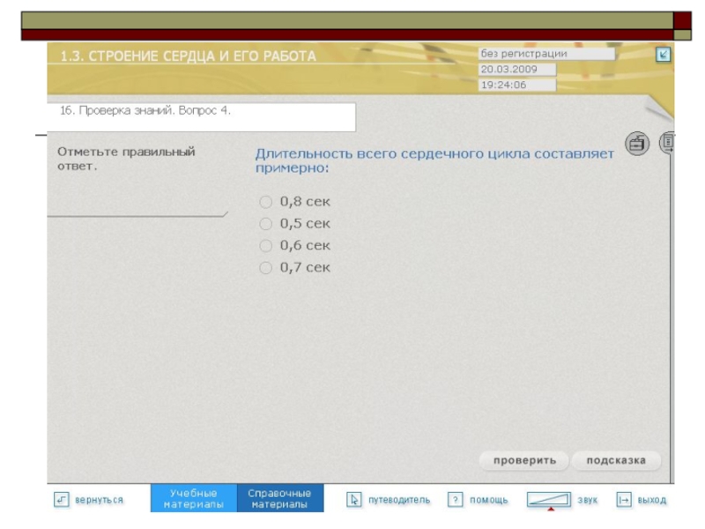This screenshot has width=705, height=529.
Task: Switch to Справочные материалы tab
Action: 279,498
